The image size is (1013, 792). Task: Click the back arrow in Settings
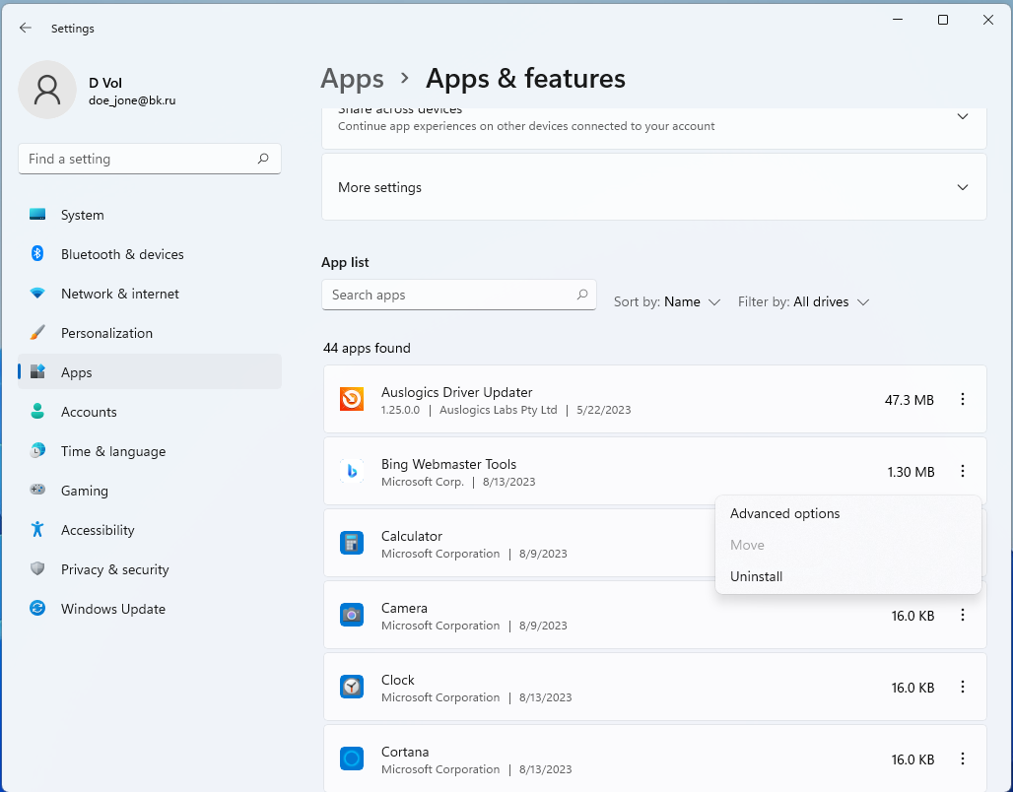[x=26, y=29]
